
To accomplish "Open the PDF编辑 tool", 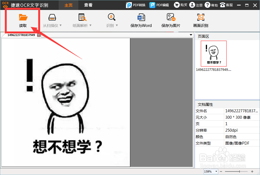I will click(x=159, y=5).
